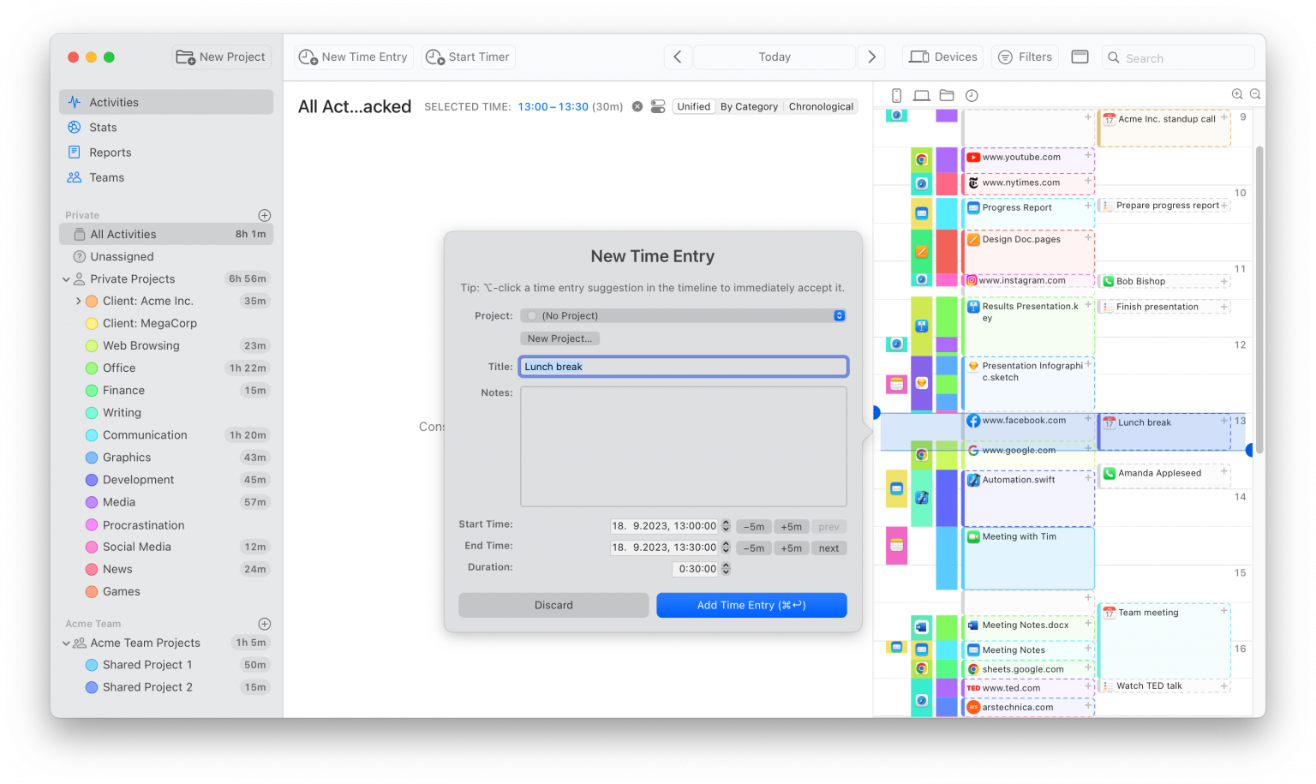Image resolution: width=1316 pixels, height=784 pixels.
Task: Switch to the By Category view
Action: 749,106
